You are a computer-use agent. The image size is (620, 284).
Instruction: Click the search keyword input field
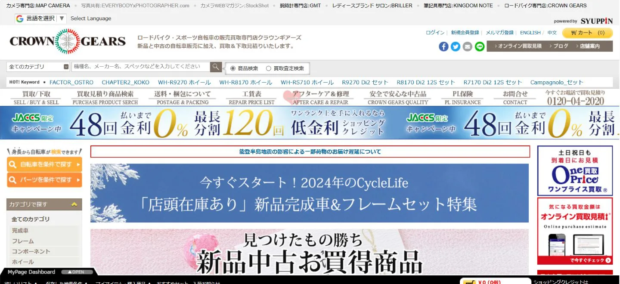pos(140,67)
